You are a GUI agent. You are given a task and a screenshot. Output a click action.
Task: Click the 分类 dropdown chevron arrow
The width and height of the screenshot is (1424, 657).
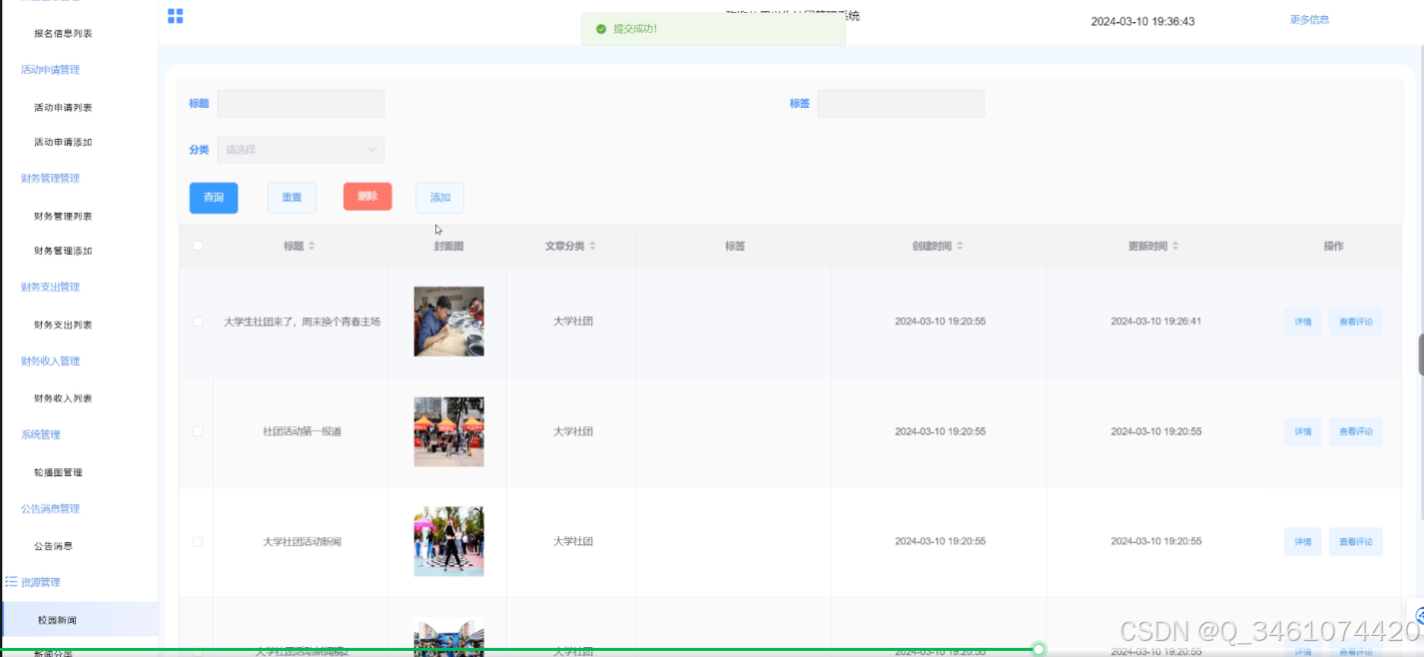[372, 150]
